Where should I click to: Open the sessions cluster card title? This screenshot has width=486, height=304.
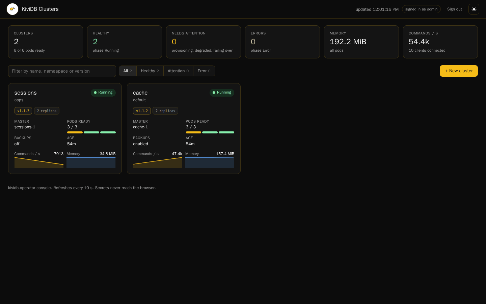coord(26,93)
